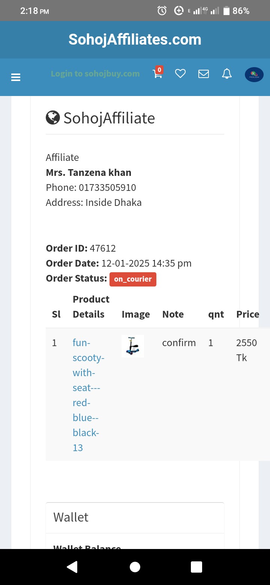View the scooter product thumbnail image

pyautogui.click(x=133, y=346)
